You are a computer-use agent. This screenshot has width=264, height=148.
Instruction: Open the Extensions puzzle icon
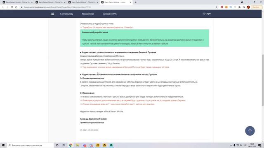(239, 7)
